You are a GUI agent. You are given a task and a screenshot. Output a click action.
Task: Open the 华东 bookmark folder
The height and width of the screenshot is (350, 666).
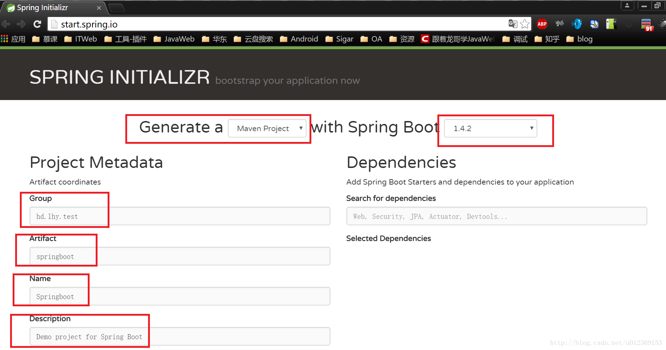pos(214,39)
